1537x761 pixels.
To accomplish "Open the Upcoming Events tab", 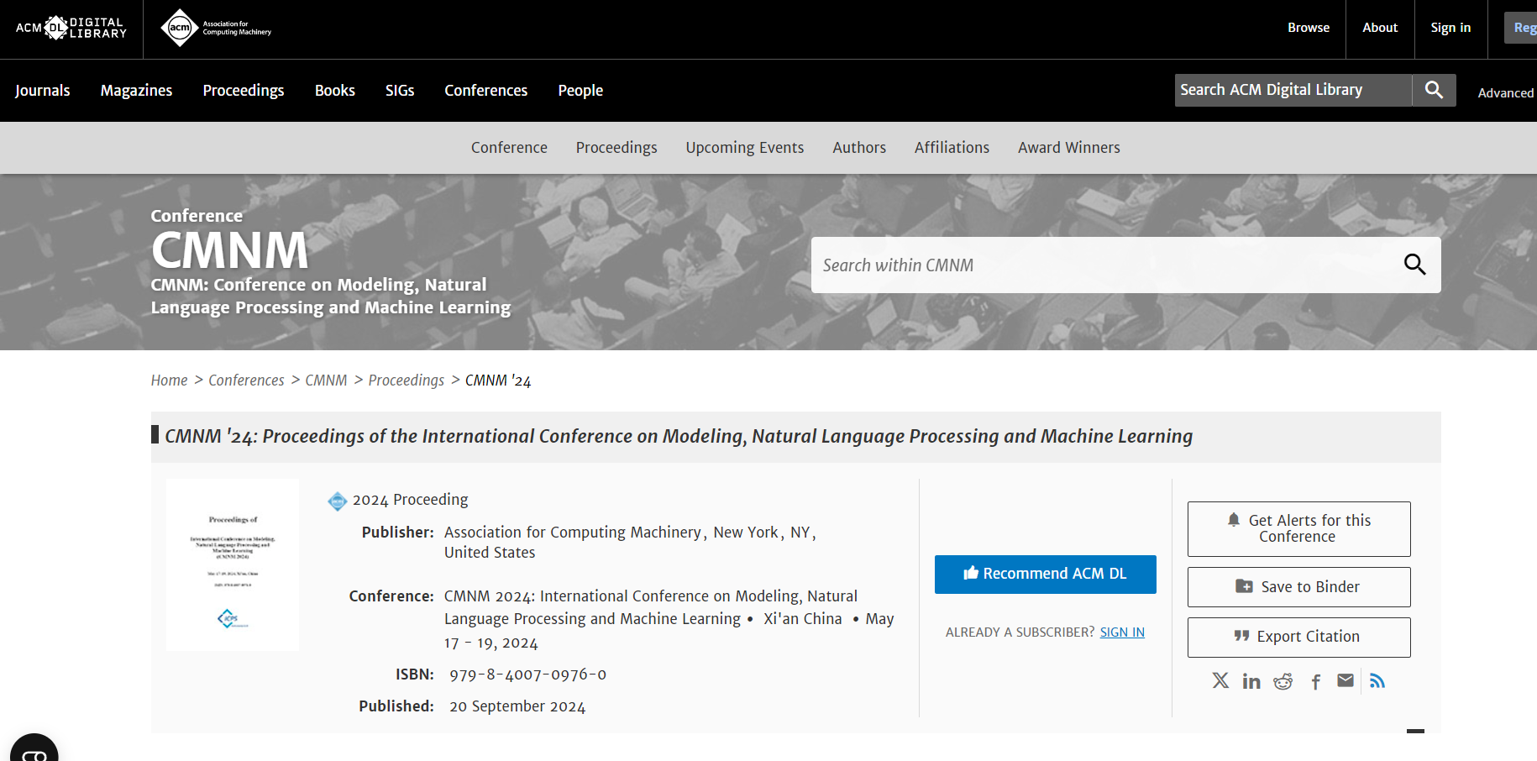I will 745,148.
